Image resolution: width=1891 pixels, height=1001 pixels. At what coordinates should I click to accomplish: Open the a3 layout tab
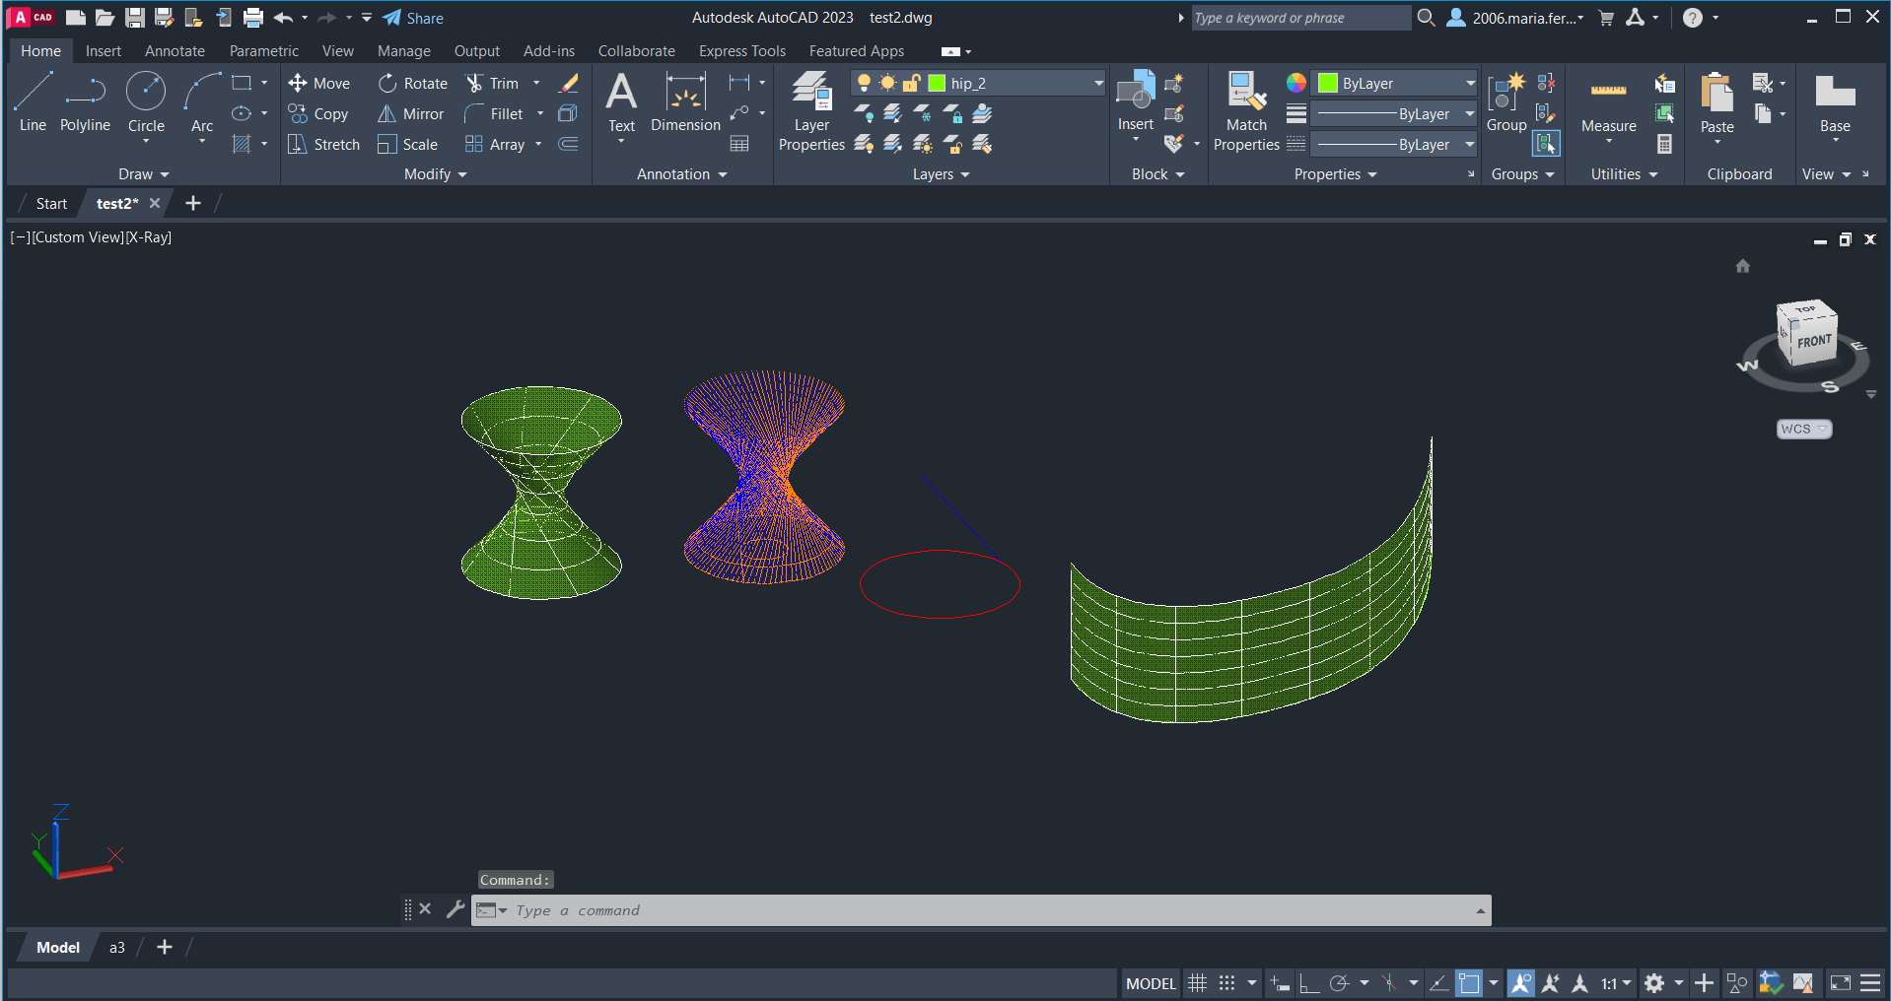[116, 948]
